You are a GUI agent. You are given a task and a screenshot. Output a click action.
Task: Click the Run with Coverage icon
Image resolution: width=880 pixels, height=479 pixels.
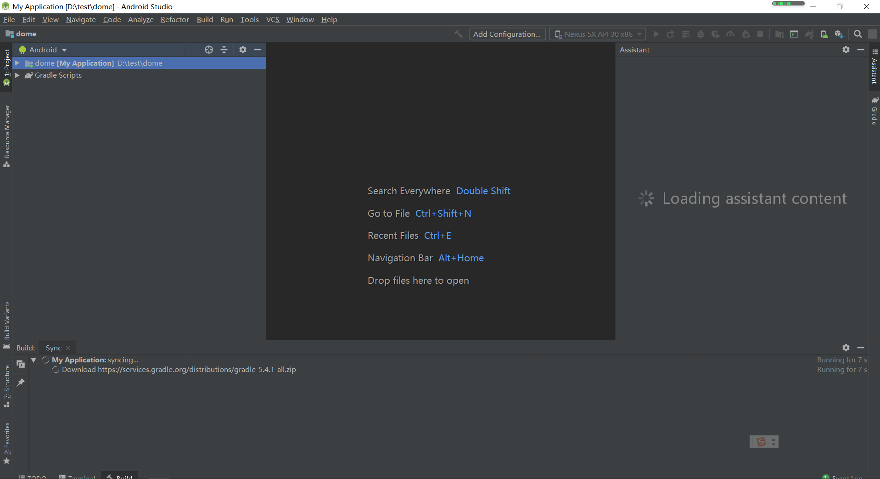point(715,34)
